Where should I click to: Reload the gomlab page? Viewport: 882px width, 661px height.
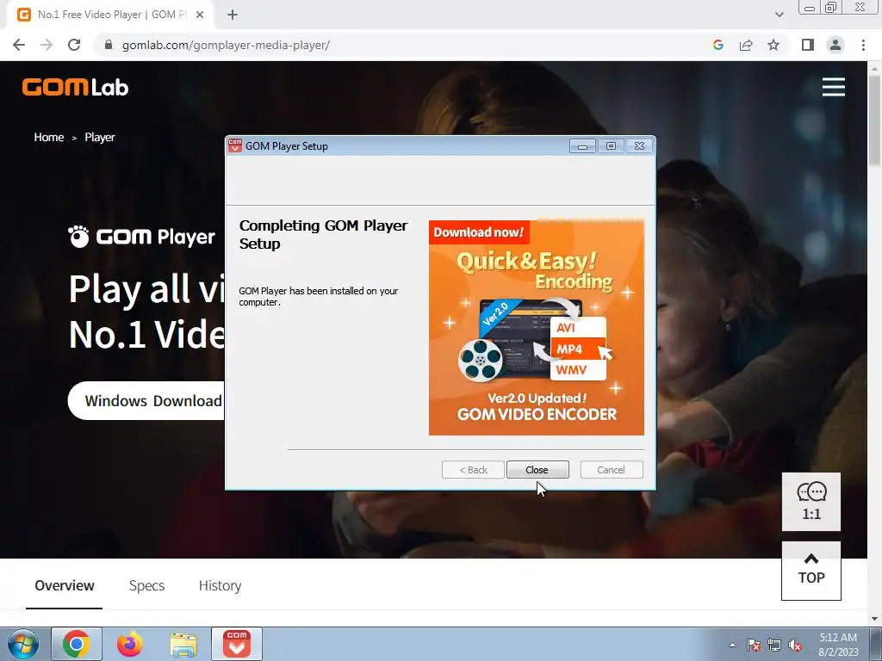tap(74, 45)
